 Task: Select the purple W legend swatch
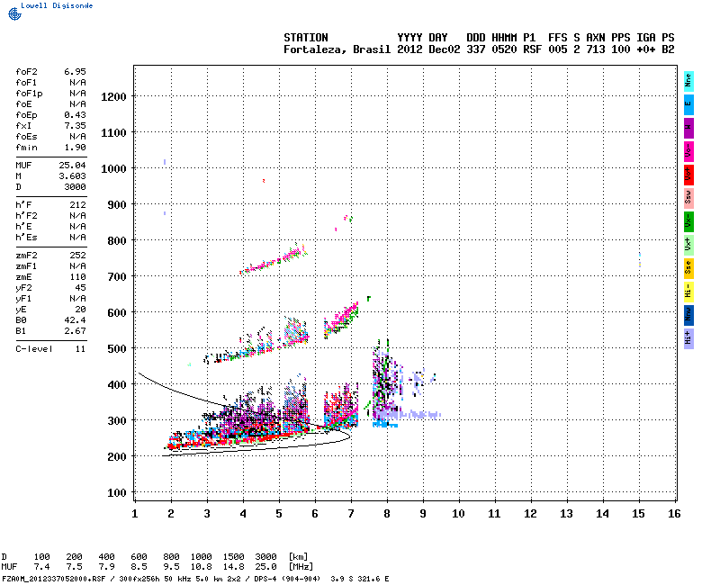coord(688,128)
